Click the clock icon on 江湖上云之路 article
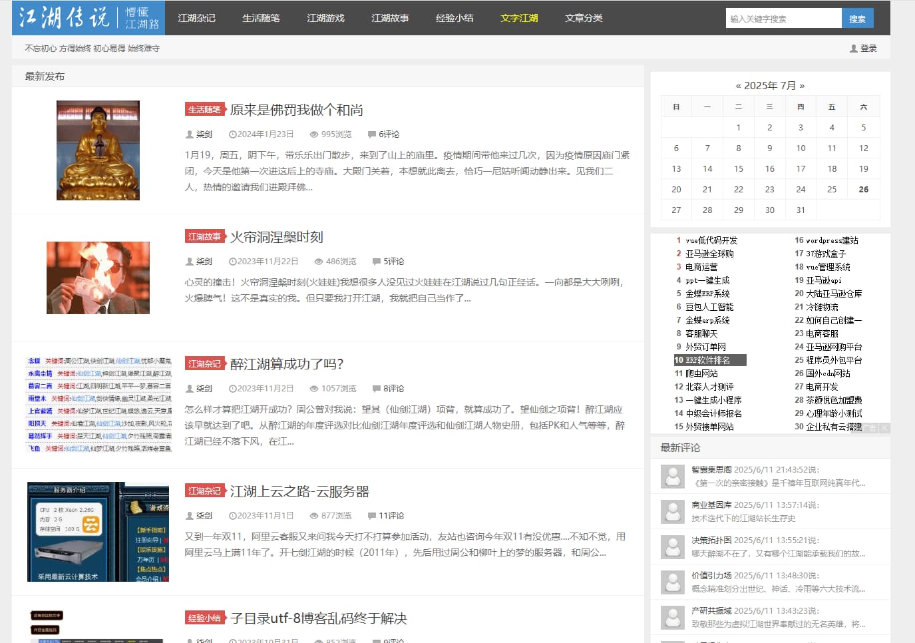 pos(232,515)
